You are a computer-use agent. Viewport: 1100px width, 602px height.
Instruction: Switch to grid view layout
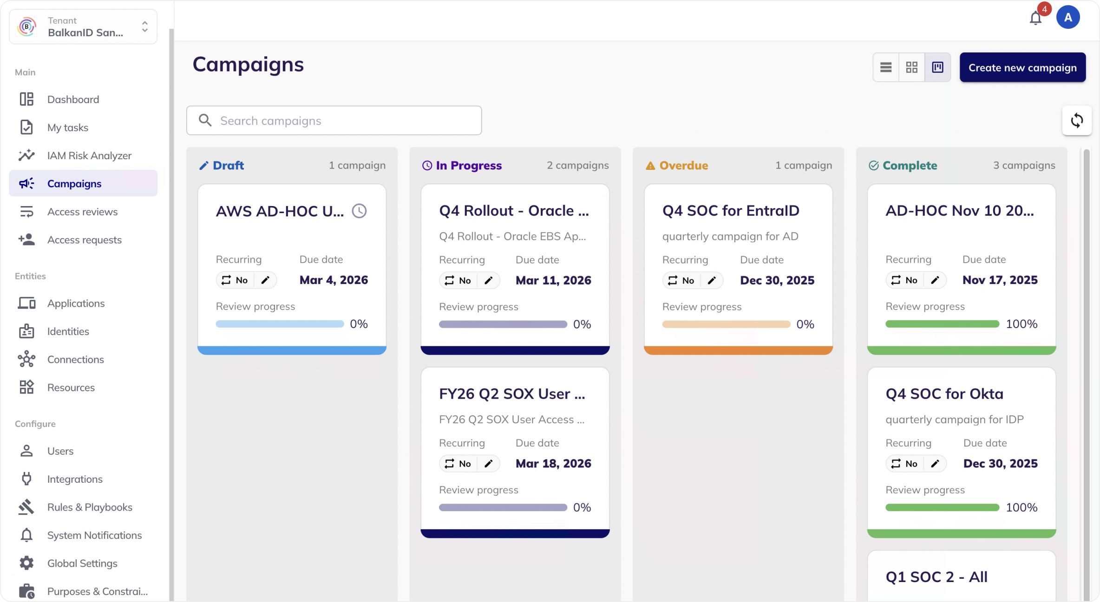[x=911, y=68]
